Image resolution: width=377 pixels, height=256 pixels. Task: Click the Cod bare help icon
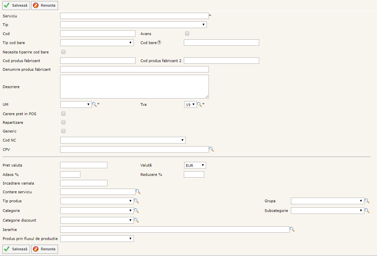click(159, 42)
